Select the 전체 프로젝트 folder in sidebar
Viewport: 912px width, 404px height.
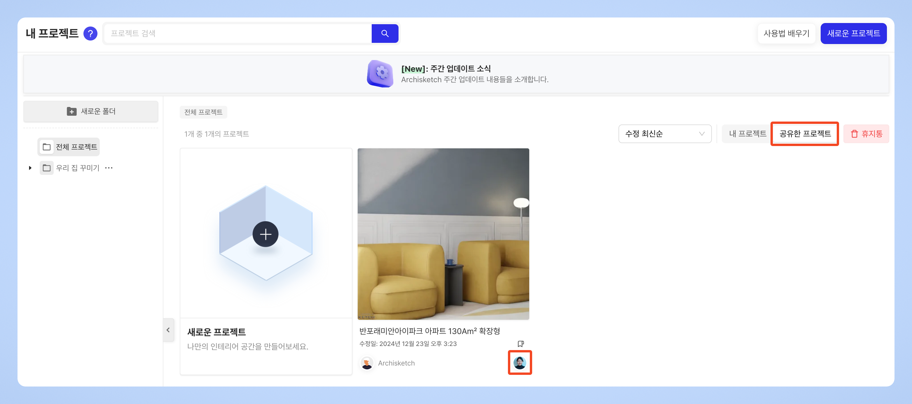point(69,147)
